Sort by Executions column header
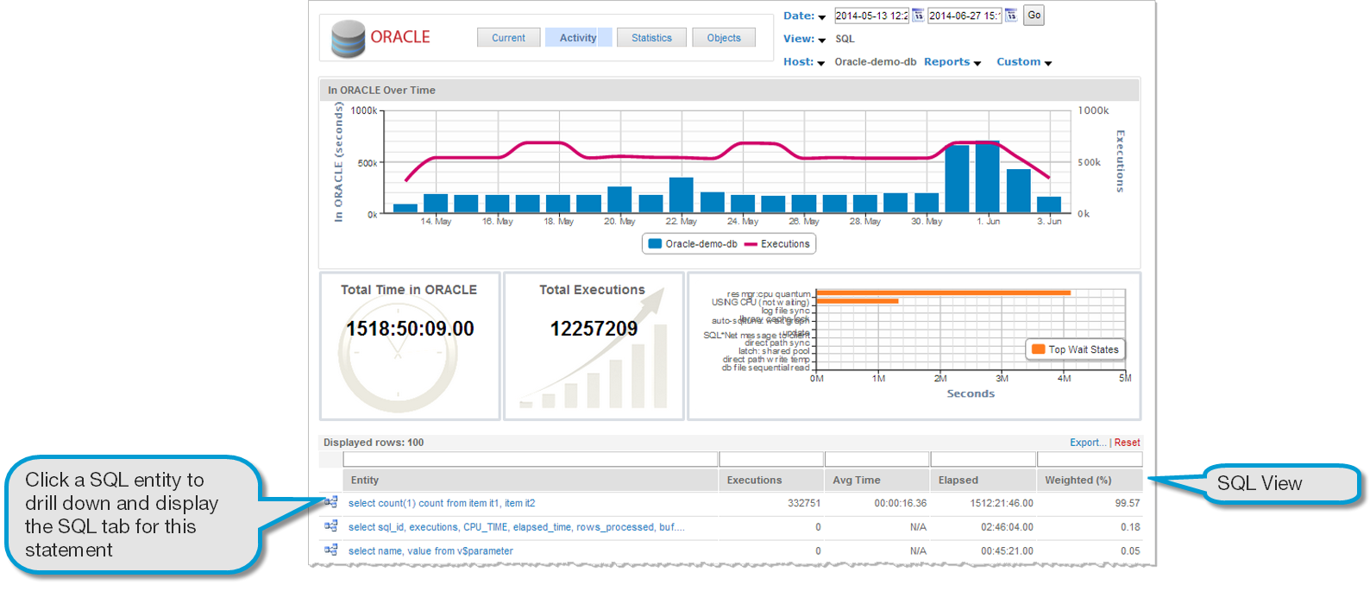The image size is (1370, 591). (771, 480)
